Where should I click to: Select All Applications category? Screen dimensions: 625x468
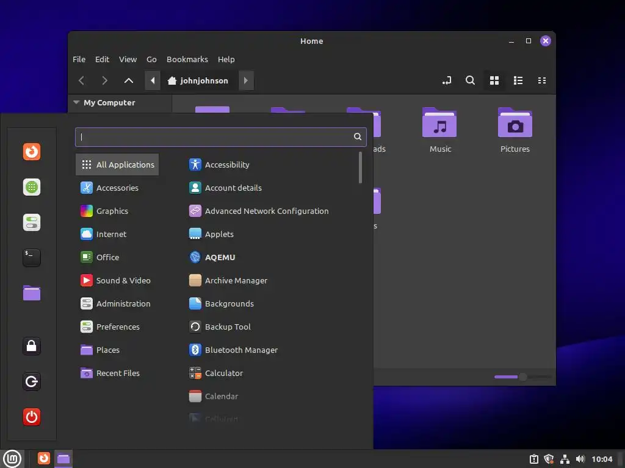(117, 165)
